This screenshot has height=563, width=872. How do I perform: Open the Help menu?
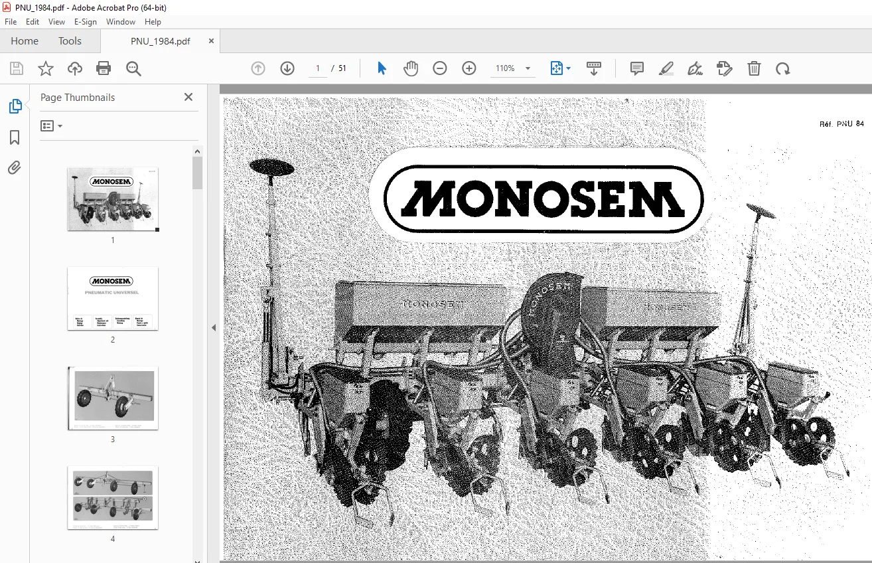pos(153,22)
